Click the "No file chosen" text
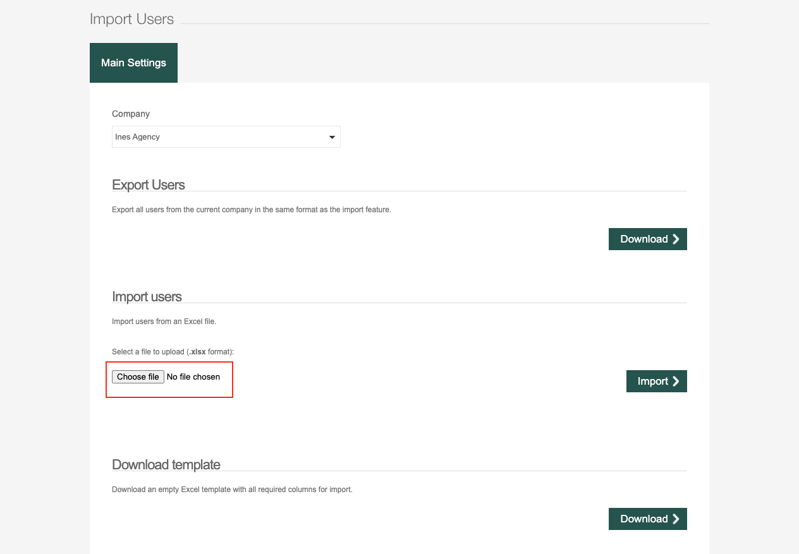 (x=193, y=376)
